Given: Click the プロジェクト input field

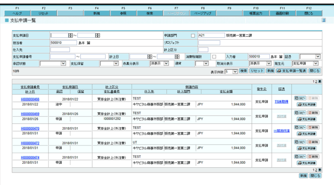Looking at the screenshot, I should tap(209, 43).
